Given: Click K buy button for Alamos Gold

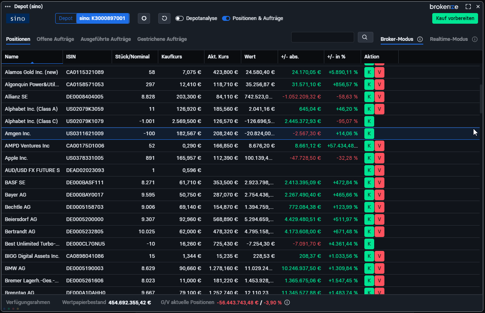Looking at the screenshot, I should [369, 72].
